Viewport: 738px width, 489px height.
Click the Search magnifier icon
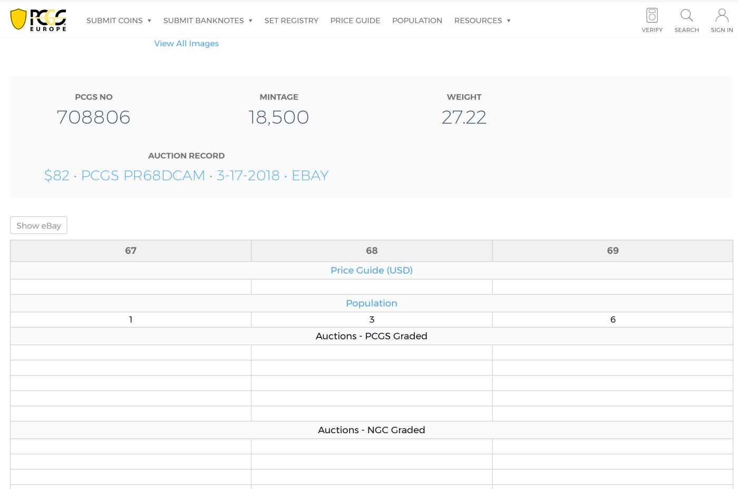[686, 16]
